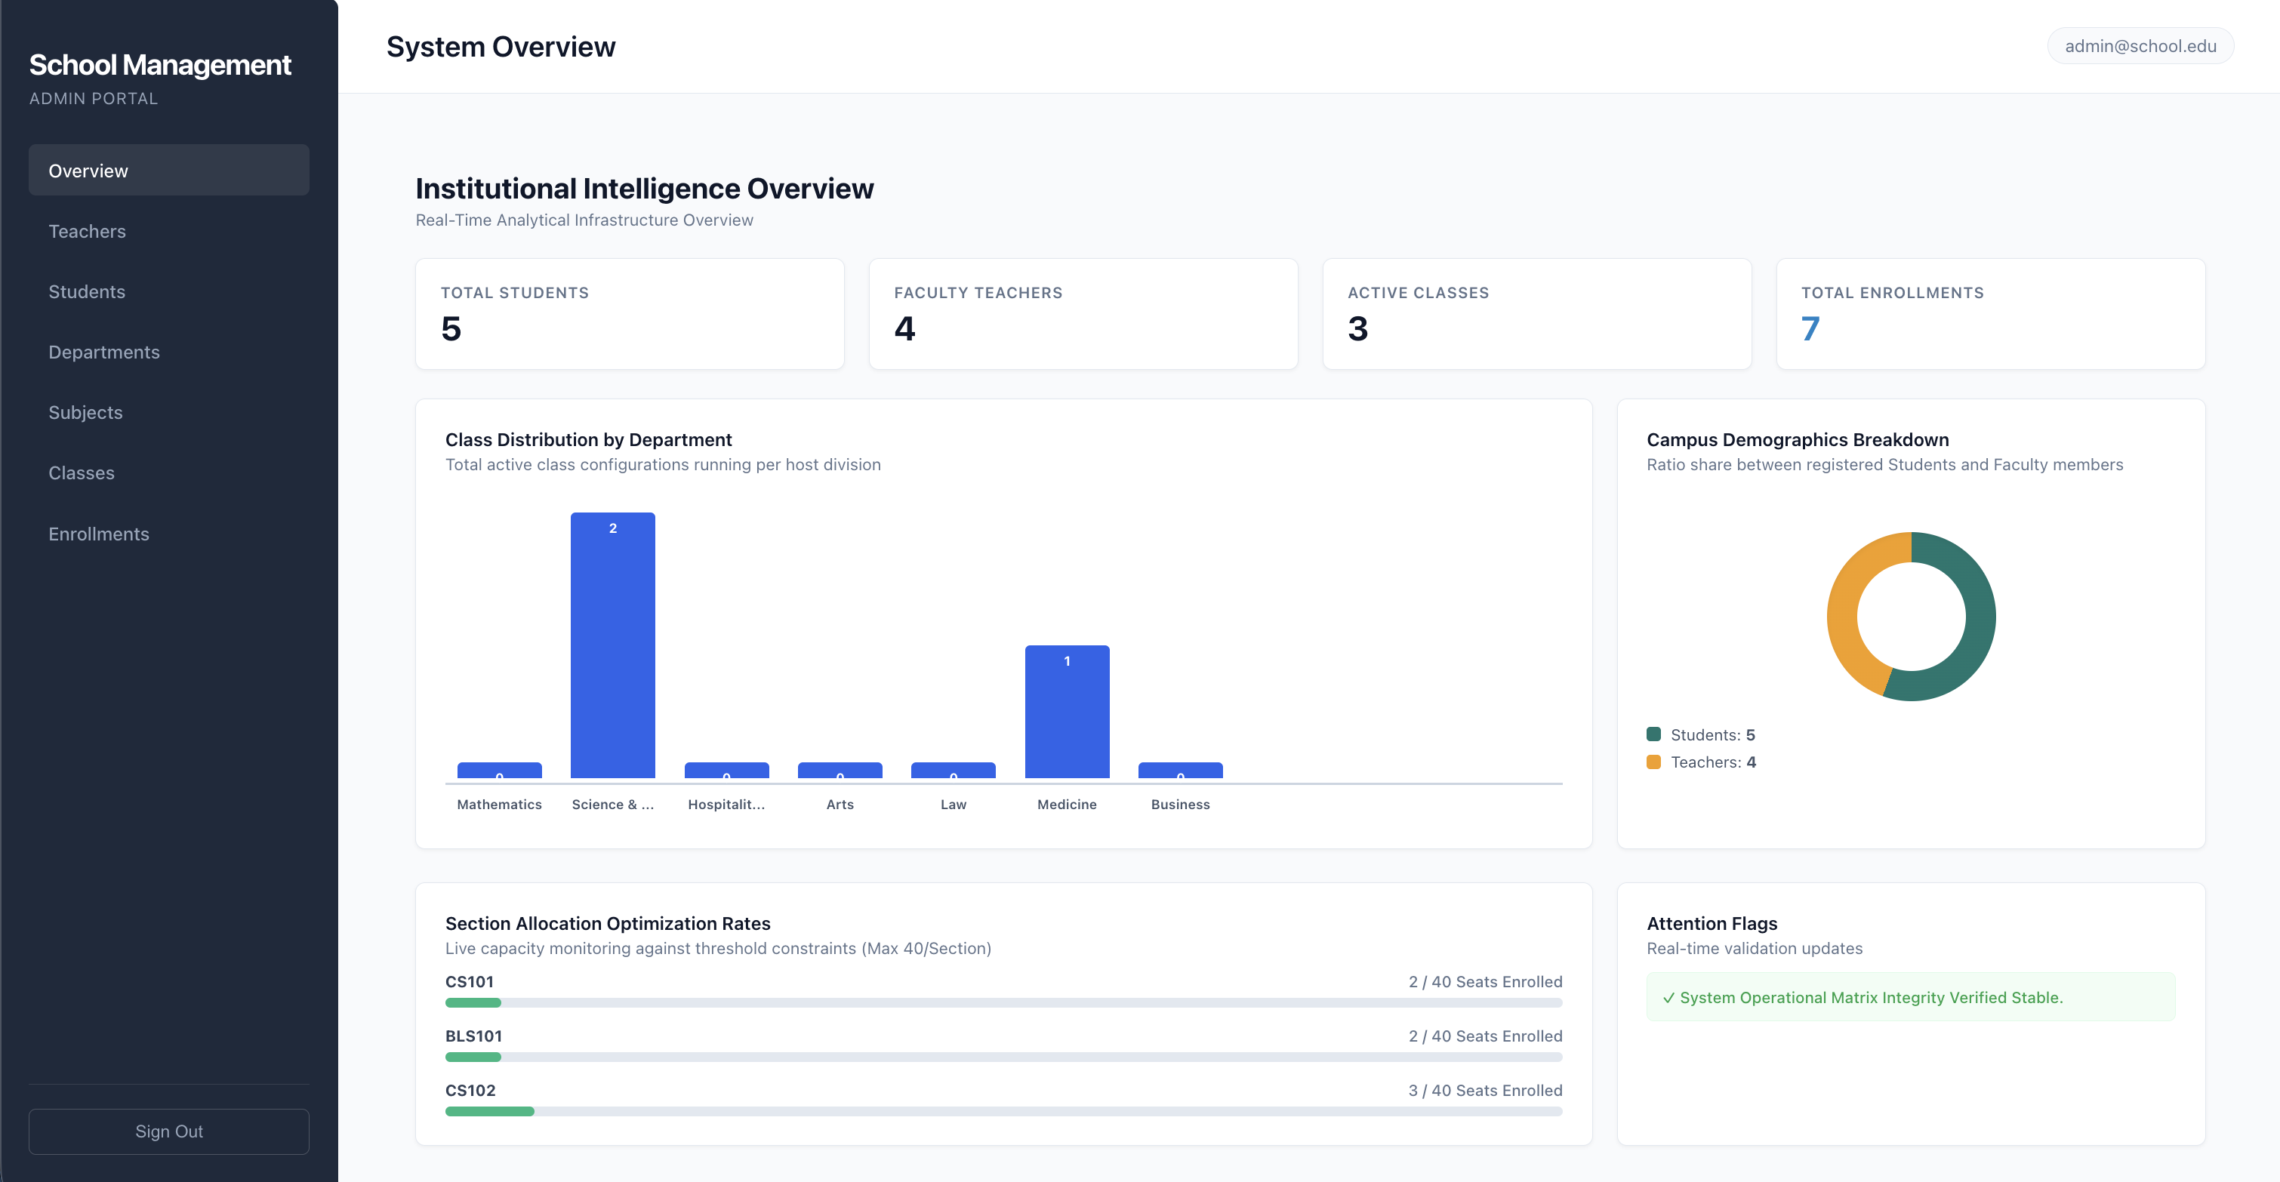
Task: Click the admin@school.edu account badge
Action: pyautogui.click(x=2140, y=46)
